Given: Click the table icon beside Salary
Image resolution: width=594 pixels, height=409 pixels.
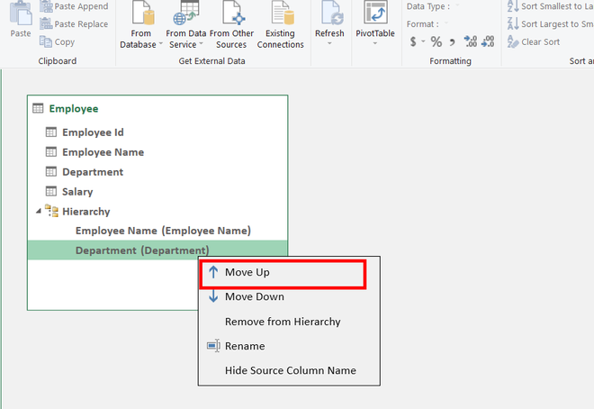Looking at the screenshot, I should click(51, 191).
